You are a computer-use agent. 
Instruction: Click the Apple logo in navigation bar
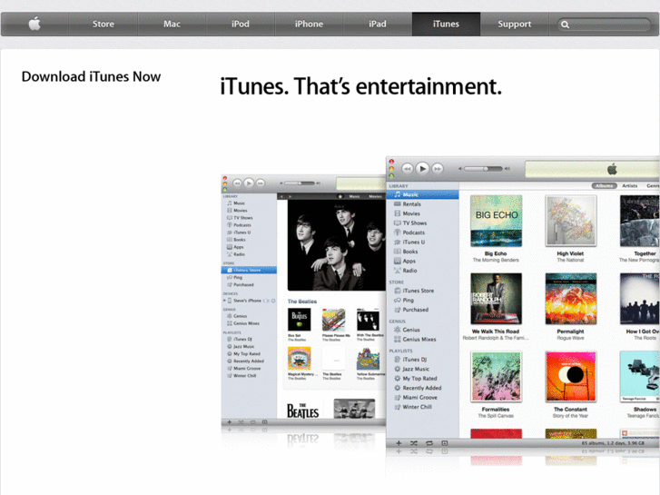34,24
